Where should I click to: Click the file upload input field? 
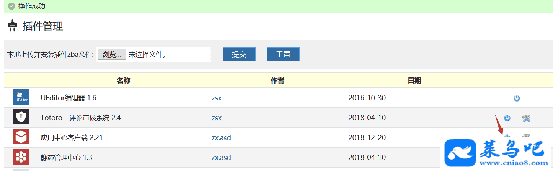pos(153,54)
